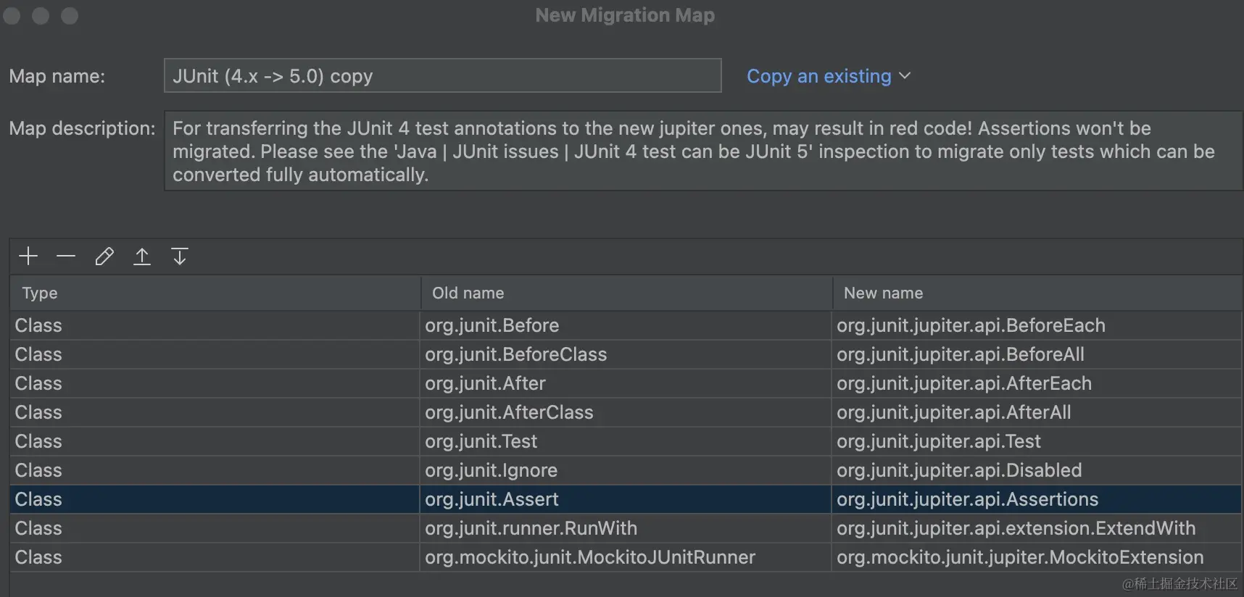This screenshot has width=1244, height=597.
Task: Click the Move Up arrow icon
Action: (142, 256)
